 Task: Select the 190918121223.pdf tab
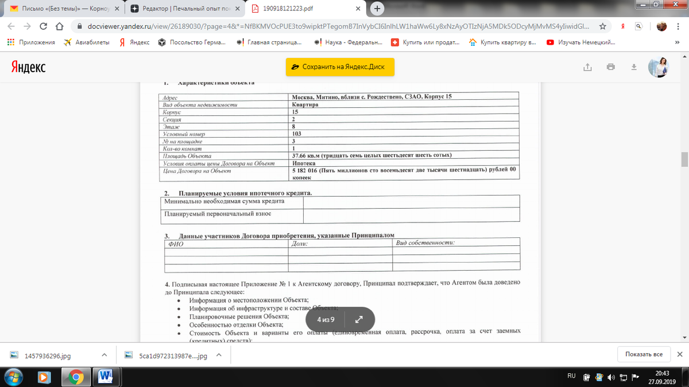click(305, 9)
